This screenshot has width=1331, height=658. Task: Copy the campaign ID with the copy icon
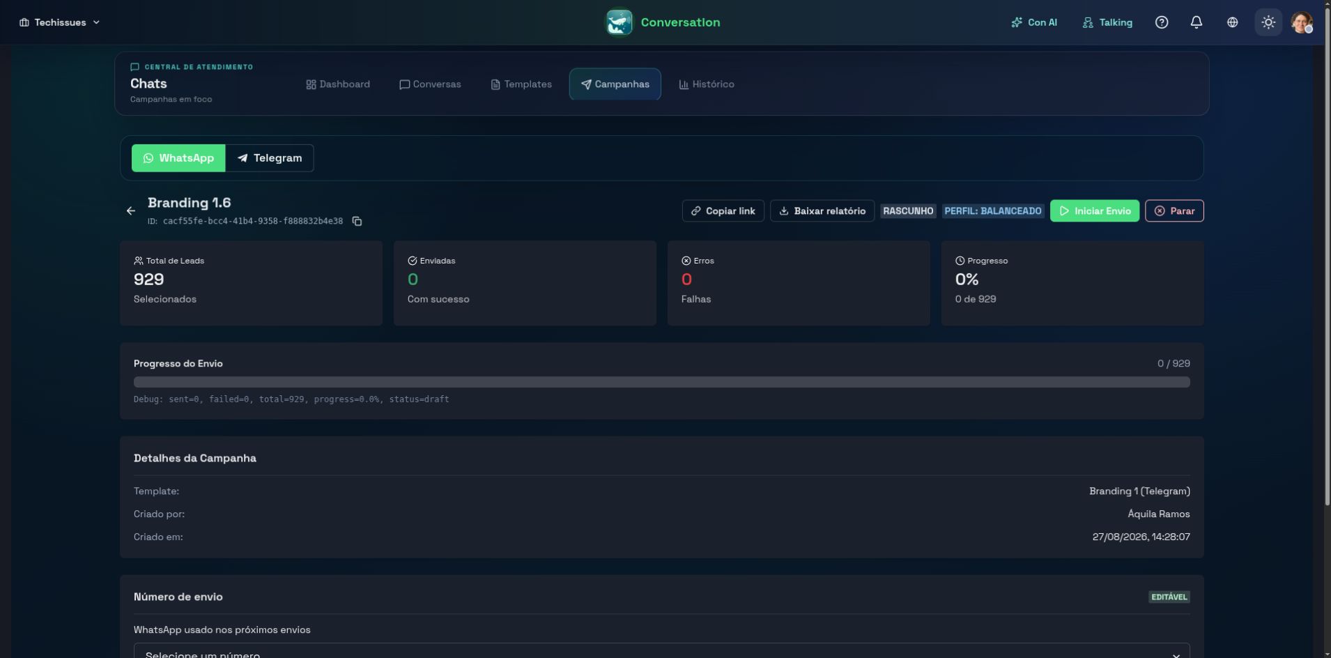357,221
